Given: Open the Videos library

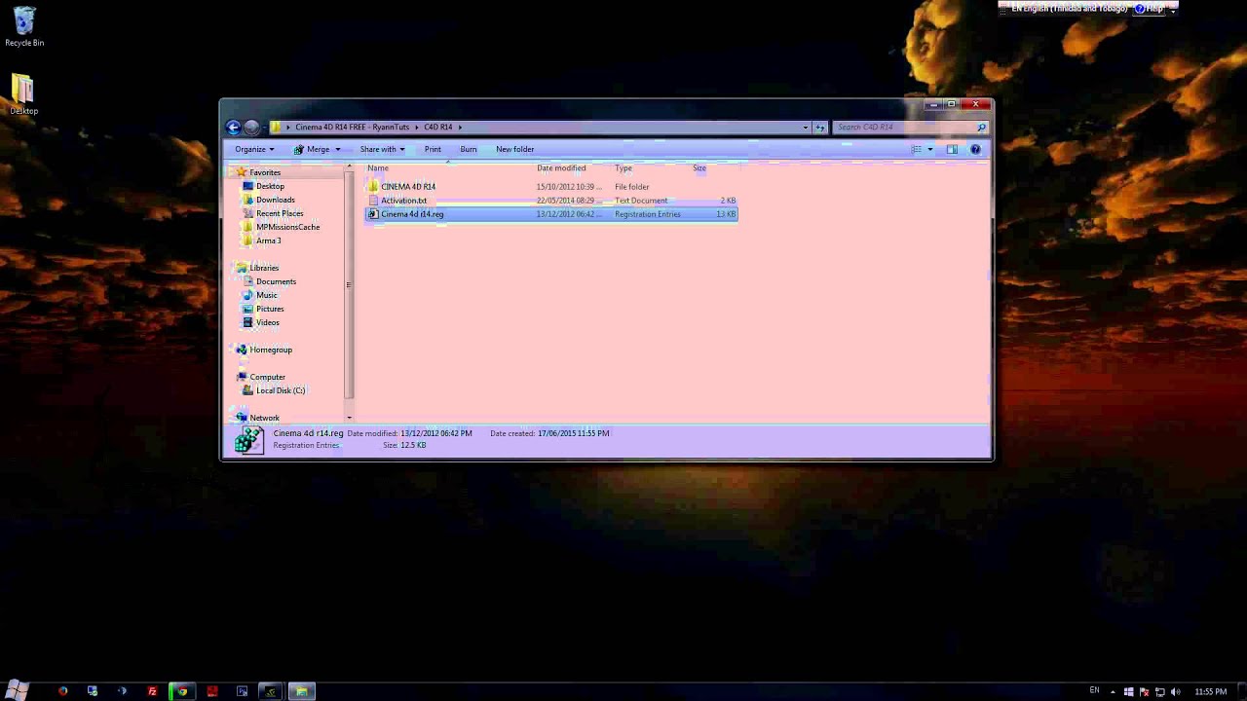Looking at the screenshot, I should point(267,322).
